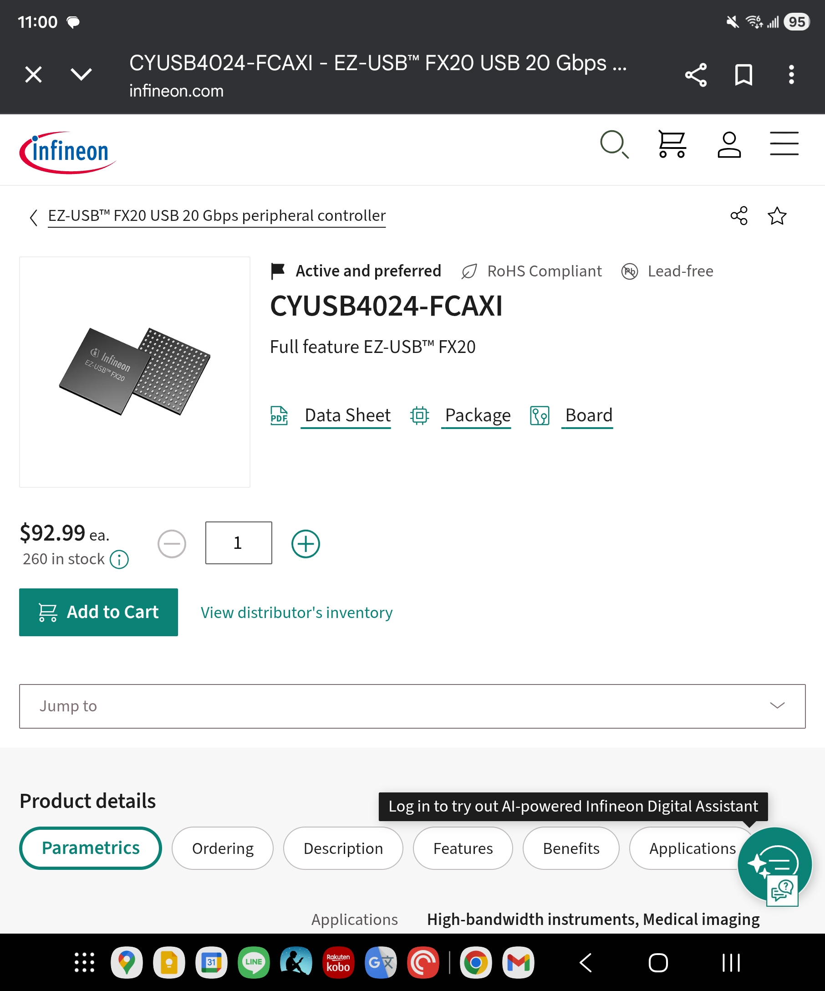Open browser three-dot overflow menu
Screen dimensions: 825x991
coord(791,75)
